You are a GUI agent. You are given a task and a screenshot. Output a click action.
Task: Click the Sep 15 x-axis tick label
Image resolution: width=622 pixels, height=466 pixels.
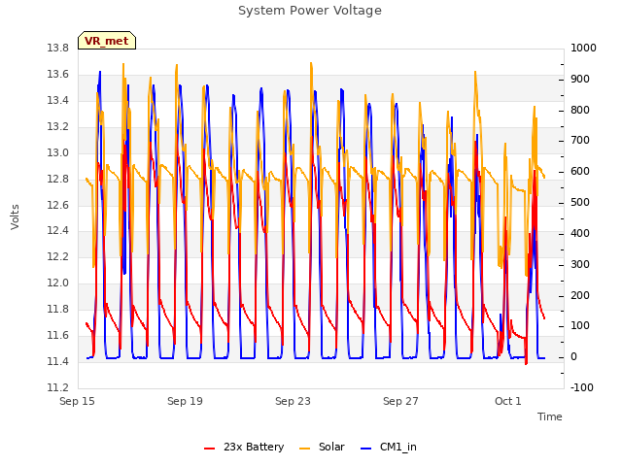[78, 401]
